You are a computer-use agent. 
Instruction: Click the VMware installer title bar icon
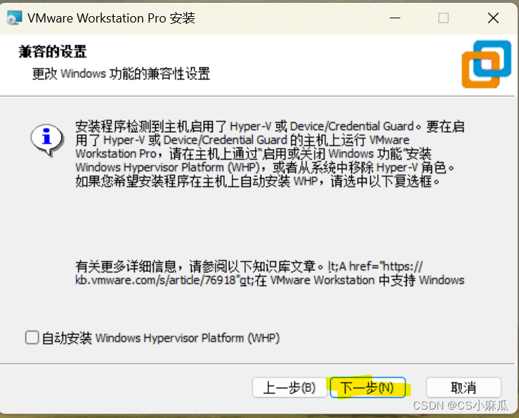click(x=14, y=18)
